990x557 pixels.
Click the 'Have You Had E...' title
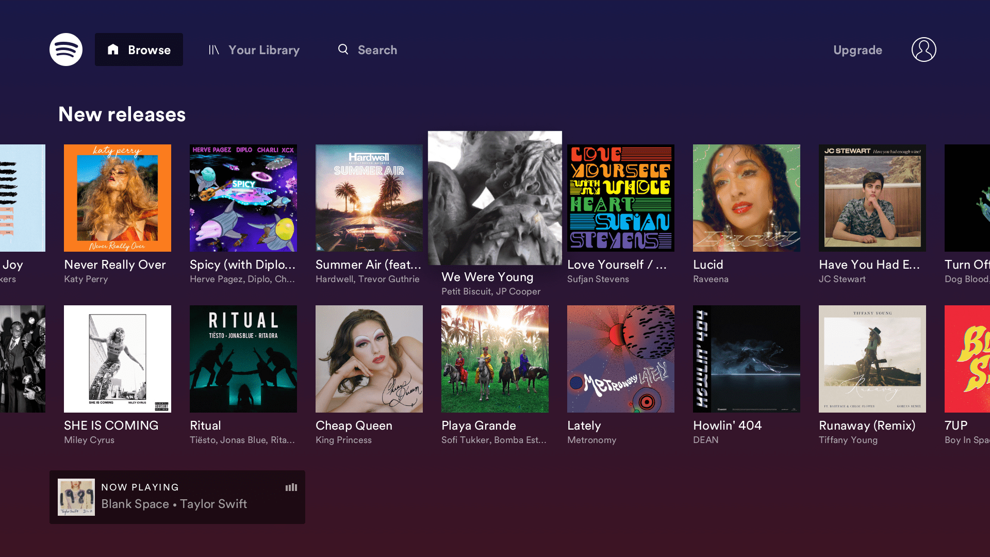click(x=869, y=265)
